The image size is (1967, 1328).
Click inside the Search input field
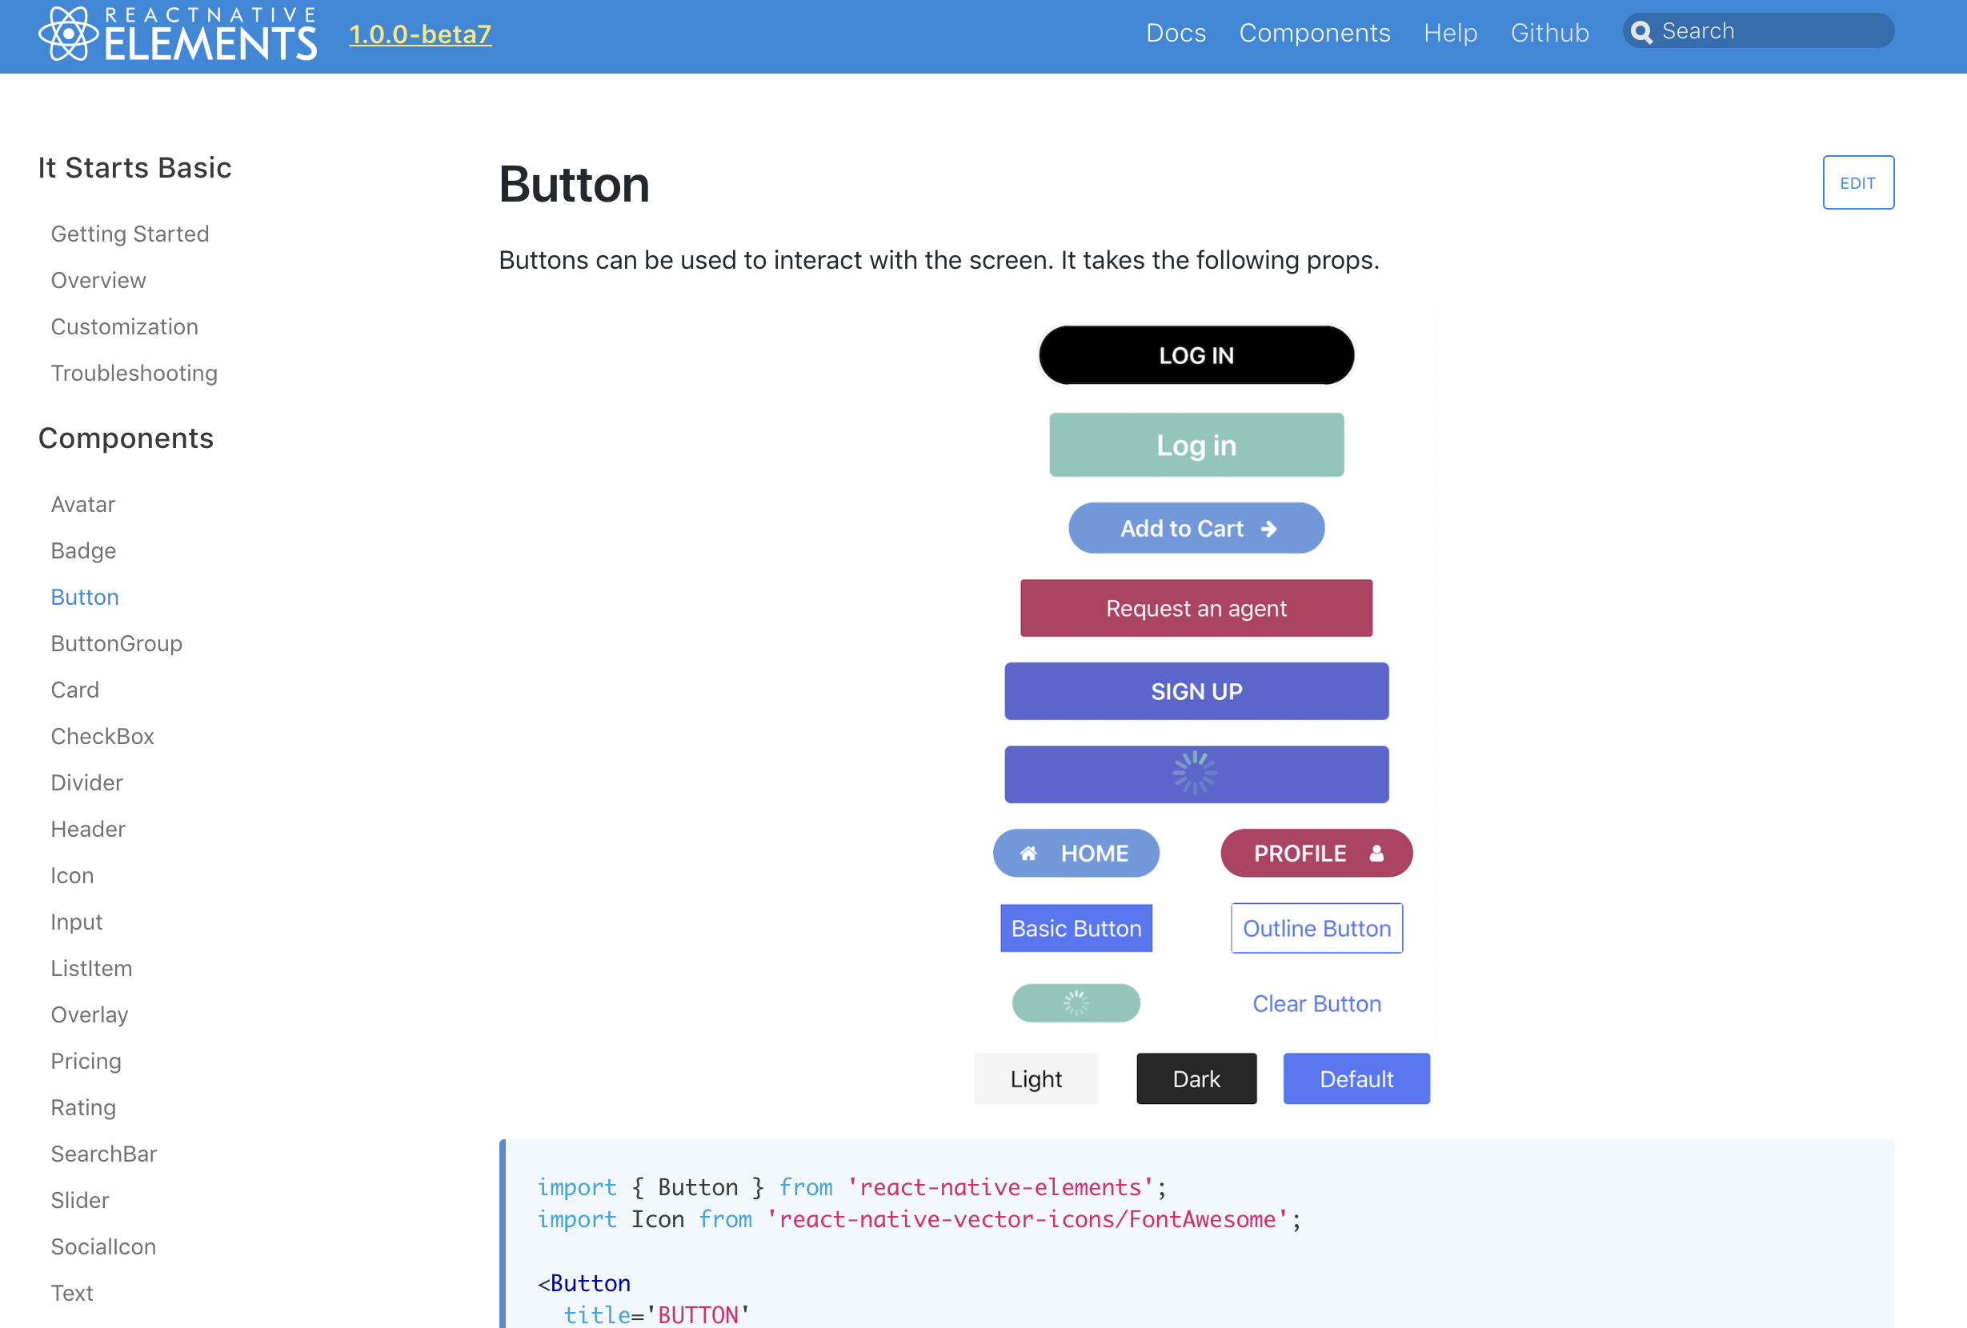point(1769,30)
